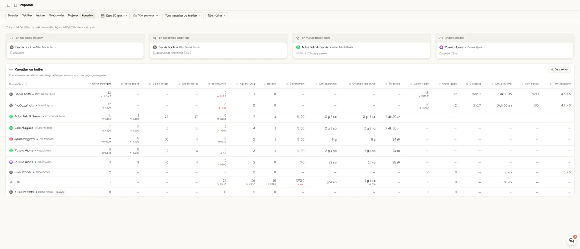
Task: Click the icon beside Fuar standı
Action: point(11,172)
